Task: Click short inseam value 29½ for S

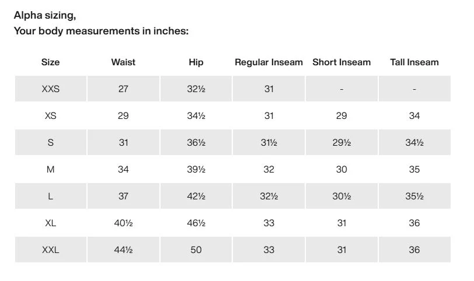Action: [341, 142]
